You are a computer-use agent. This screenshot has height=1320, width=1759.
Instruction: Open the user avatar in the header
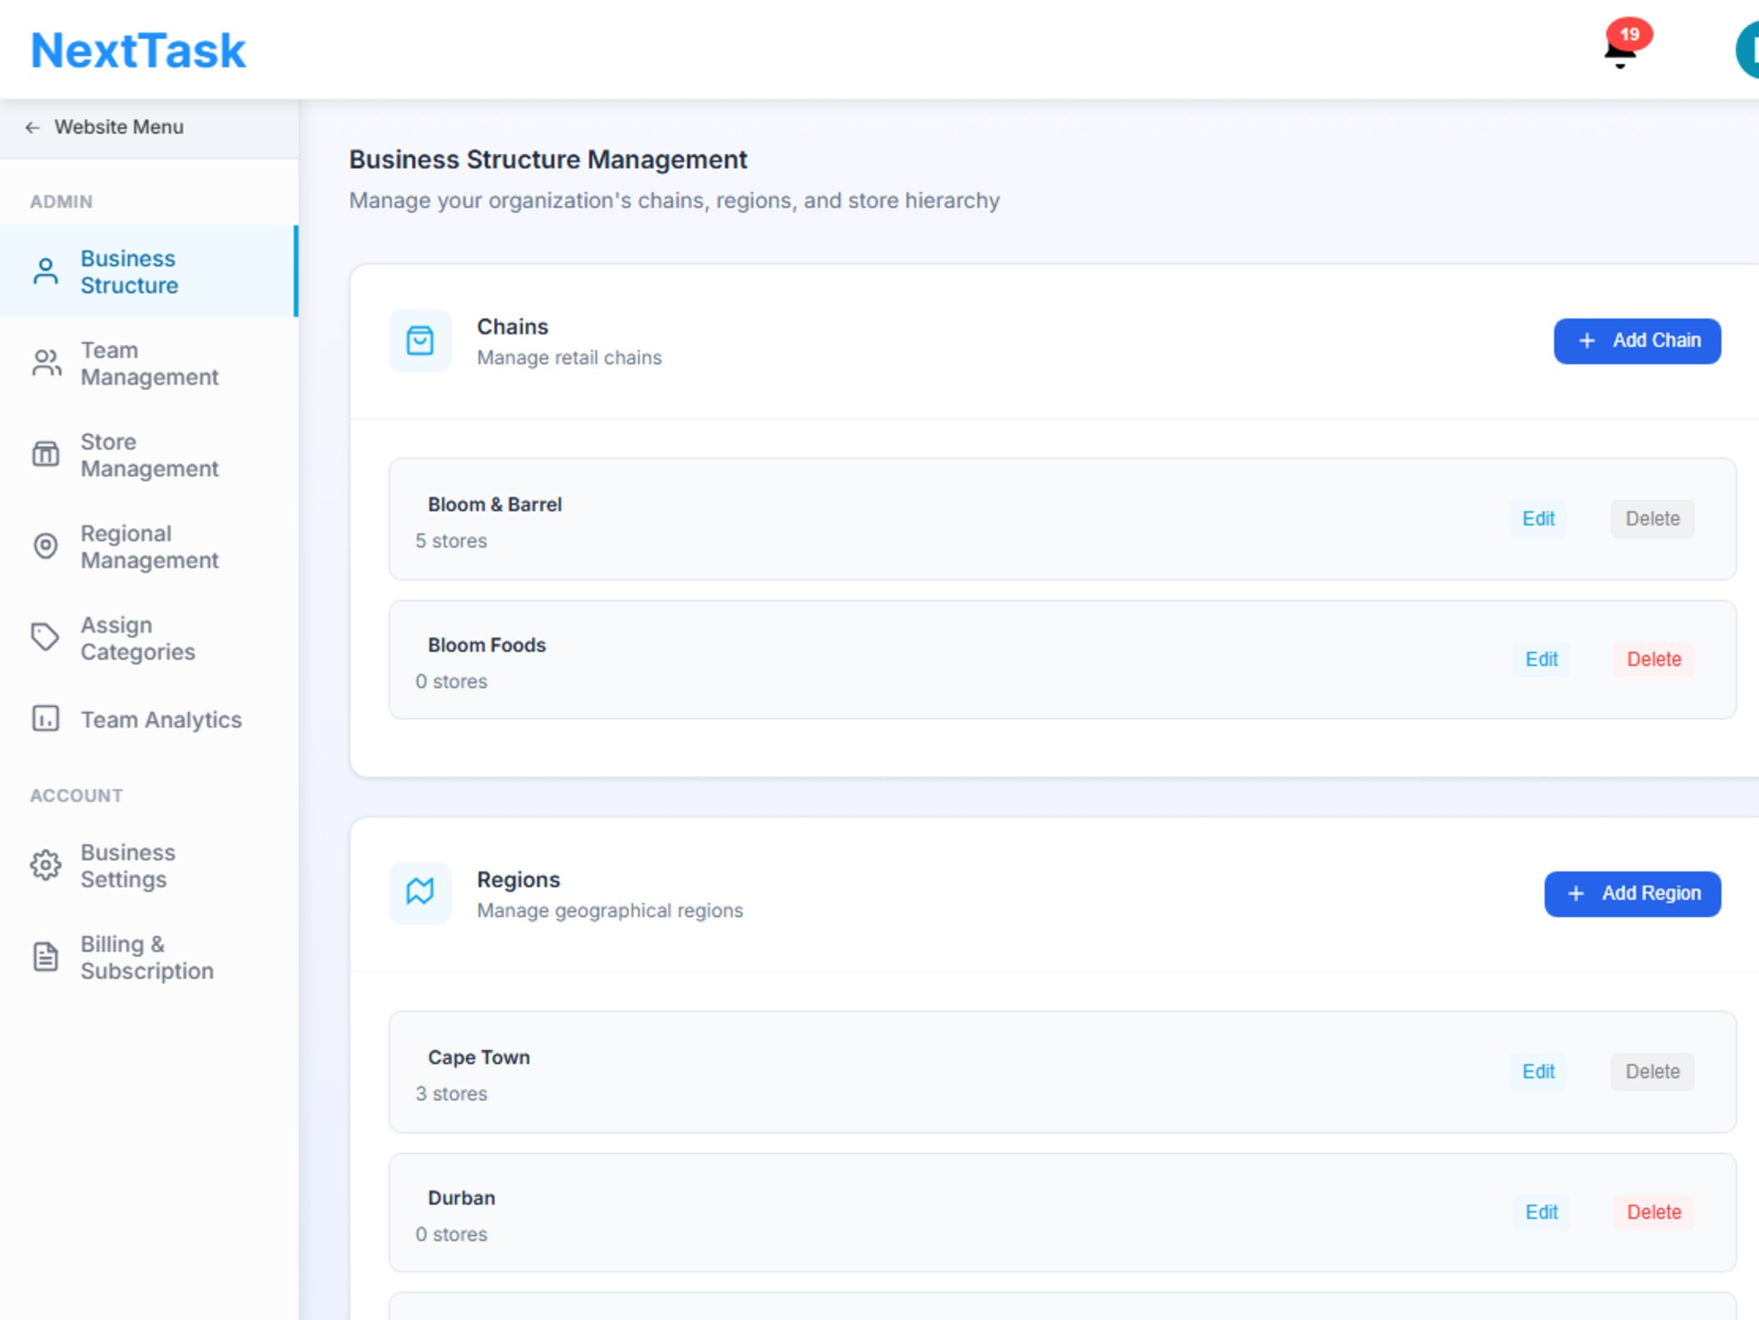[1747, 50]
